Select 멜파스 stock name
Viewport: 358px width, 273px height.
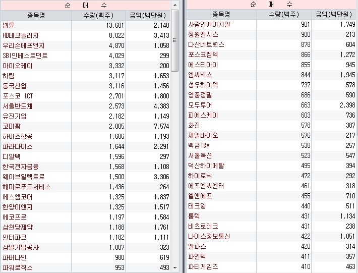pyautogui.click(x=197, y=246)
